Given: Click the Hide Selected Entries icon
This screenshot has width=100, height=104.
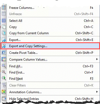Looking at the screenshot, I should point(4,99).
